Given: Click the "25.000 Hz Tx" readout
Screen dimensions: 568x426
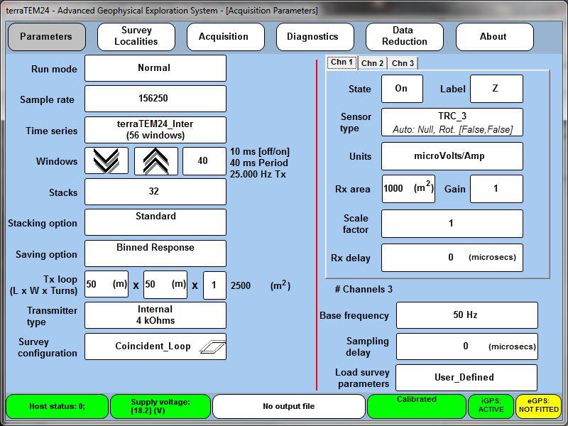Looking at the screenshot, I should [258, 174].
